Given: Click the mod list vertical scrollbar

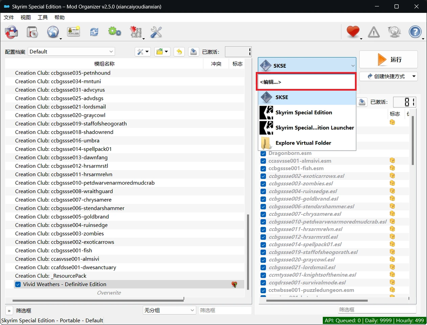Looking at the screenshot, I should point(248,252).
